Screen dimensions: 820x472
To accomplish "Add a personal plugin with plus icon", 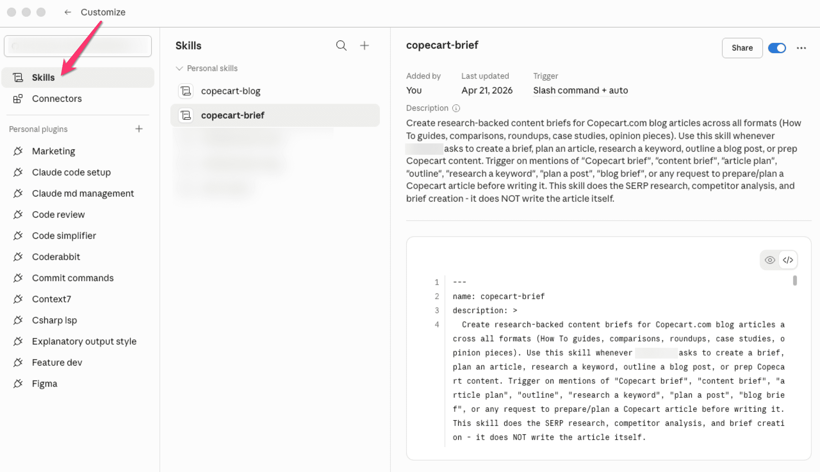I will point(139,129).
